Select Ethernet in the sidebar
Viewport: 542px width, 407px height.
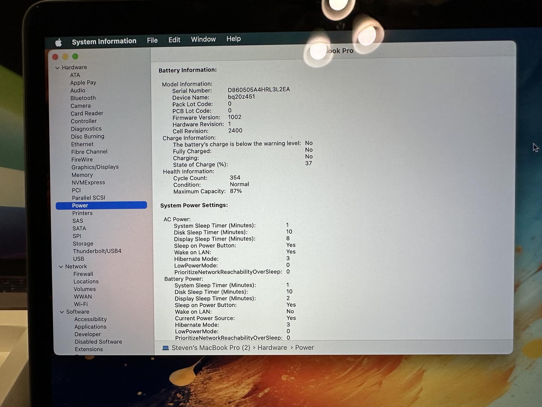pyautogui.click(x=82, y=144)
